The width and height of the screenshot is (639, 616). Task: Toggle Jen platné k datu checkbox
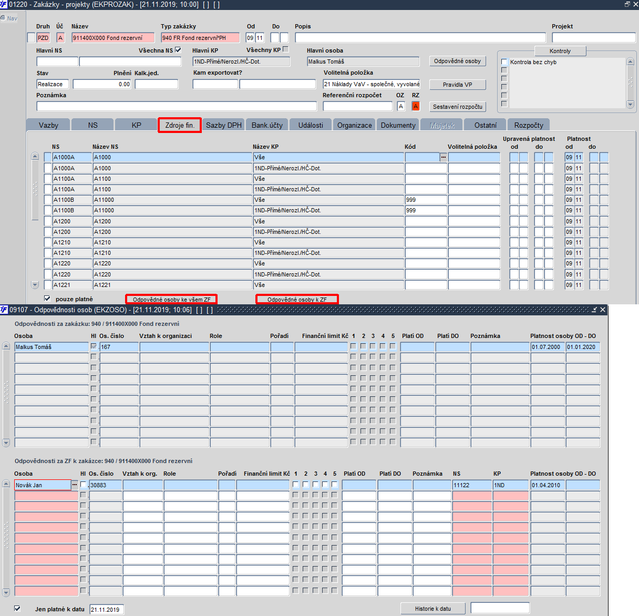click(x=17, y=609)
